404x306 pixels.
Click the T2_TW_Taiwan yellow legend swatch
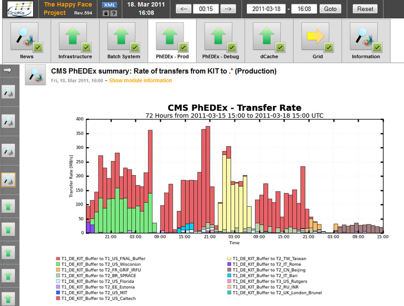tap(229, 259)
